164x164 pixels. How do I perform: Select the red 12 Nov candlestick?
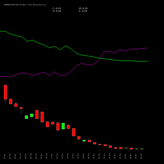click(x=58, y=126)
